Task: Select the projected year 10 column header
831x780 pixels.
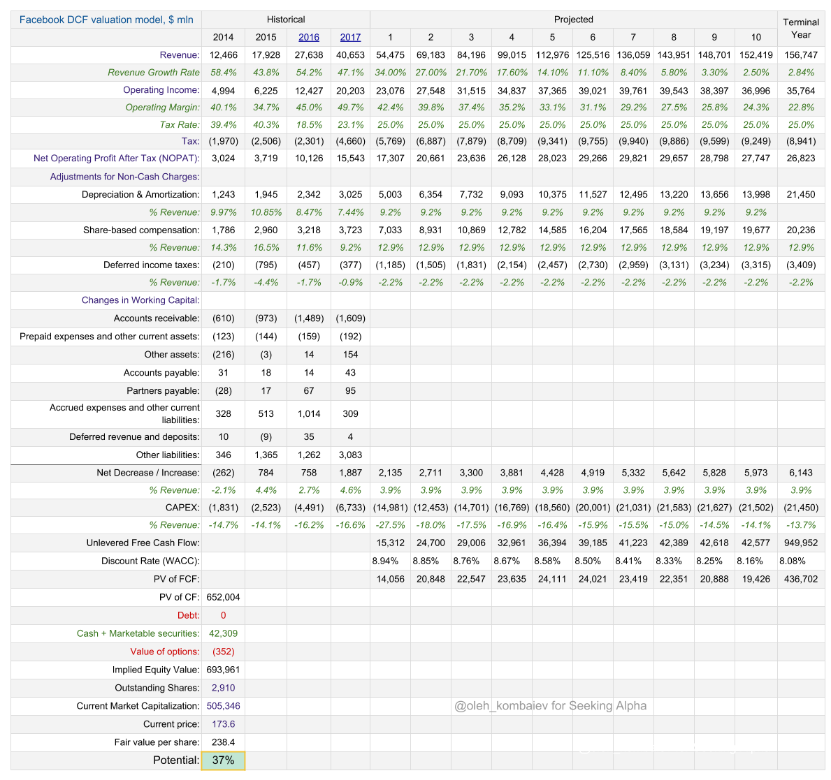Action: click(x=756, y=37)
